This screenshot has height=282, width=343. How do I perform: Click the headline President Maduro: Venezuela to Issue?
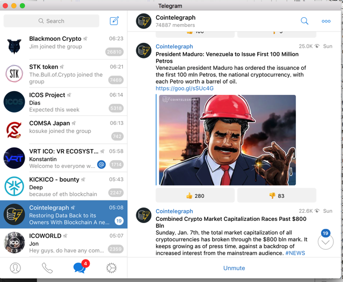coord(227,57)
